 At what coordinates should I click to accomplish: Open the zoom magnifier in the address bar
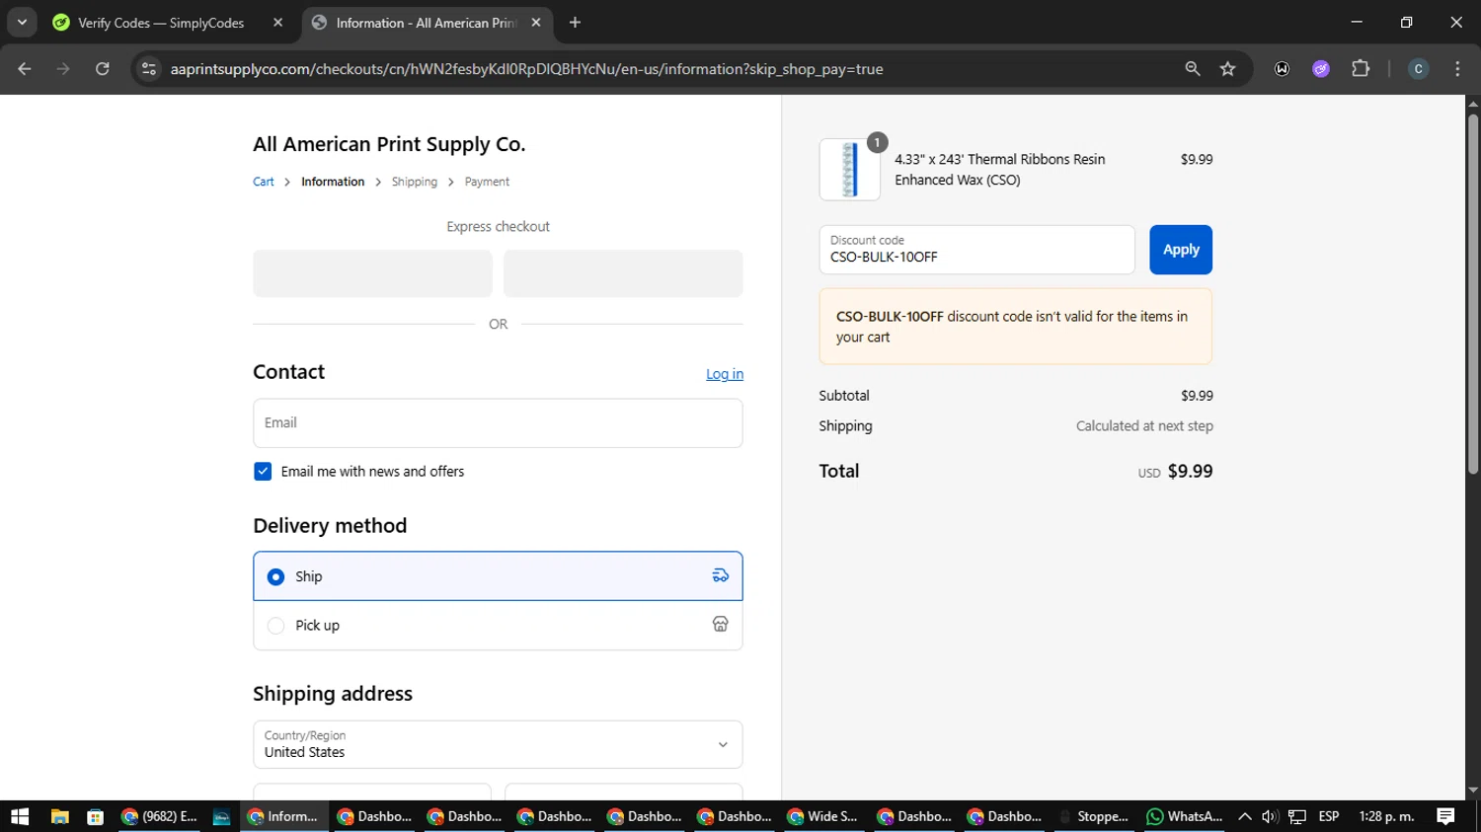1193,69
